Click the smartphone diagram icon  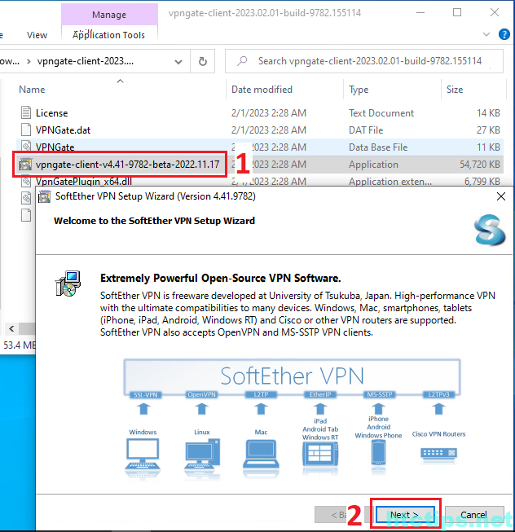pos(378,453)
